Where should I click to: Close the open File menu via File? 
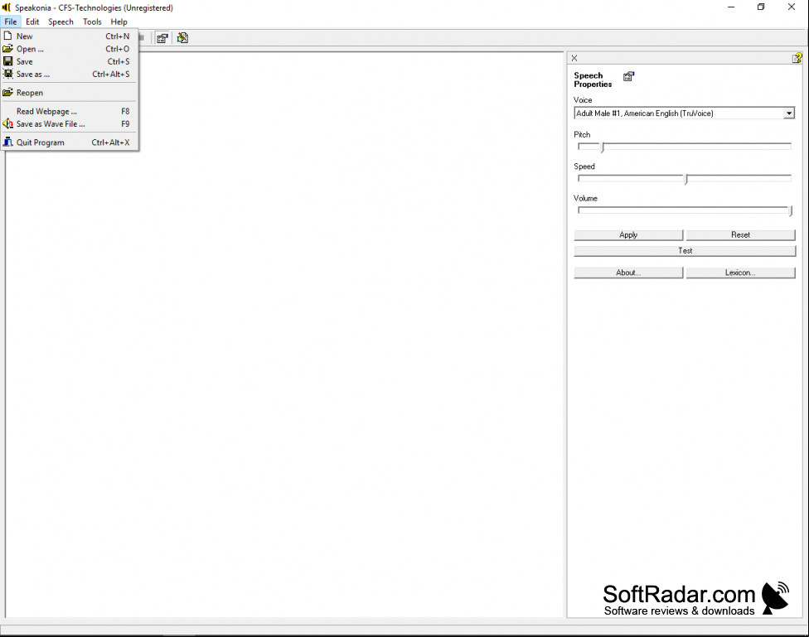[x=10, y=22]
